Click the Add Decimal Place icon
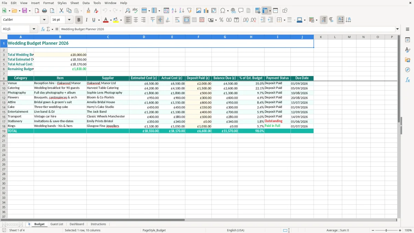This screenshot has width=414, height=233. 246,20
